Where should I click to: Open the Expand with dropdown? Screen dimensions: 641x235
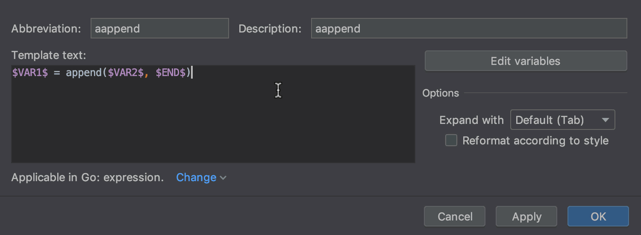tap(562, 120)
